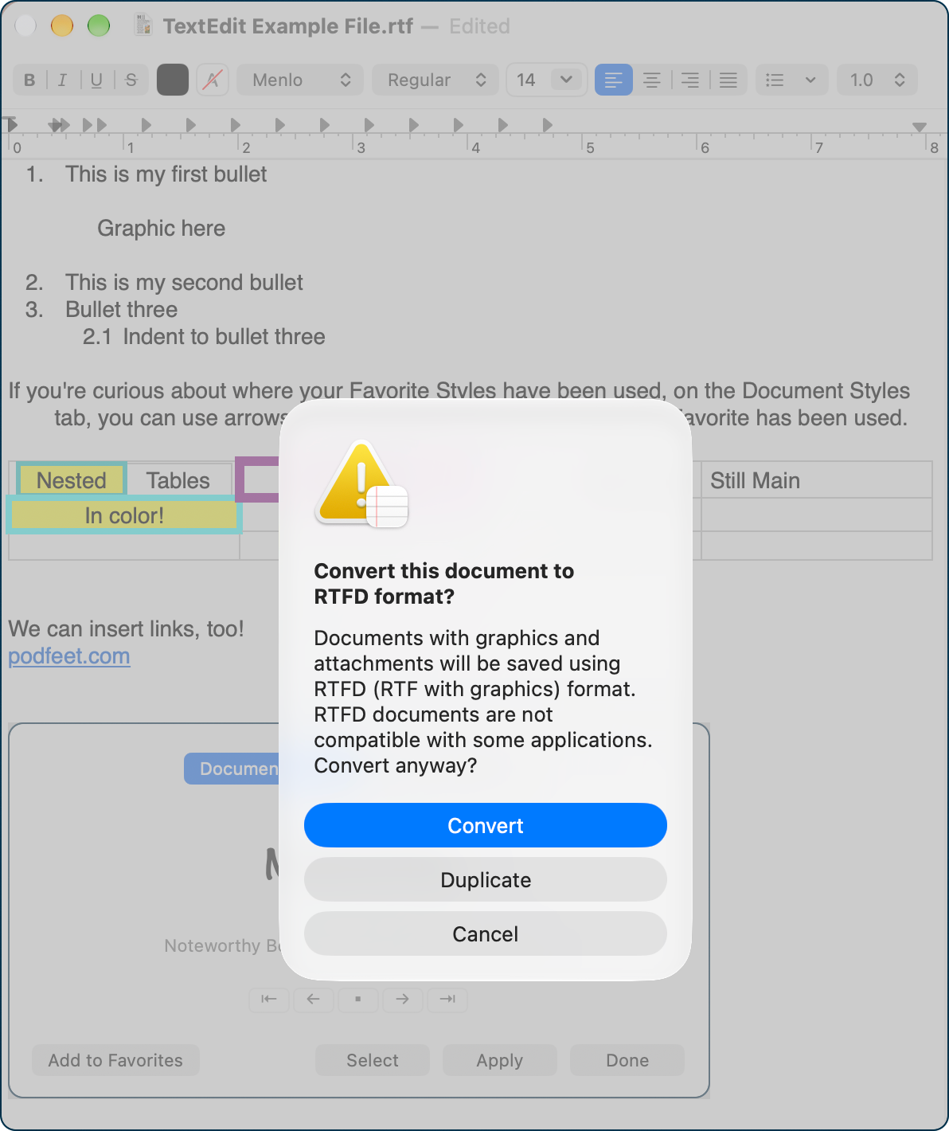
Task: Click the "Still Main" table cell
Action: (817, 480)
